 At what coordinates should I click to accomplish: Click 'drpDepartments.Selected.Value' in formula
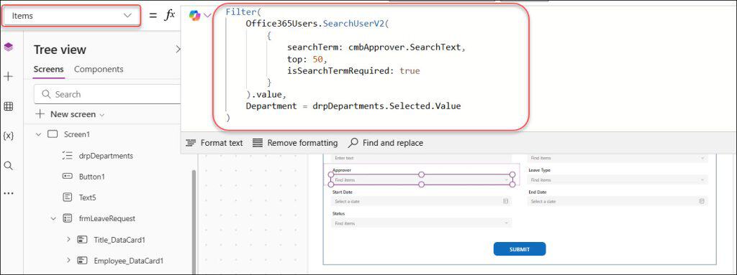386,106
